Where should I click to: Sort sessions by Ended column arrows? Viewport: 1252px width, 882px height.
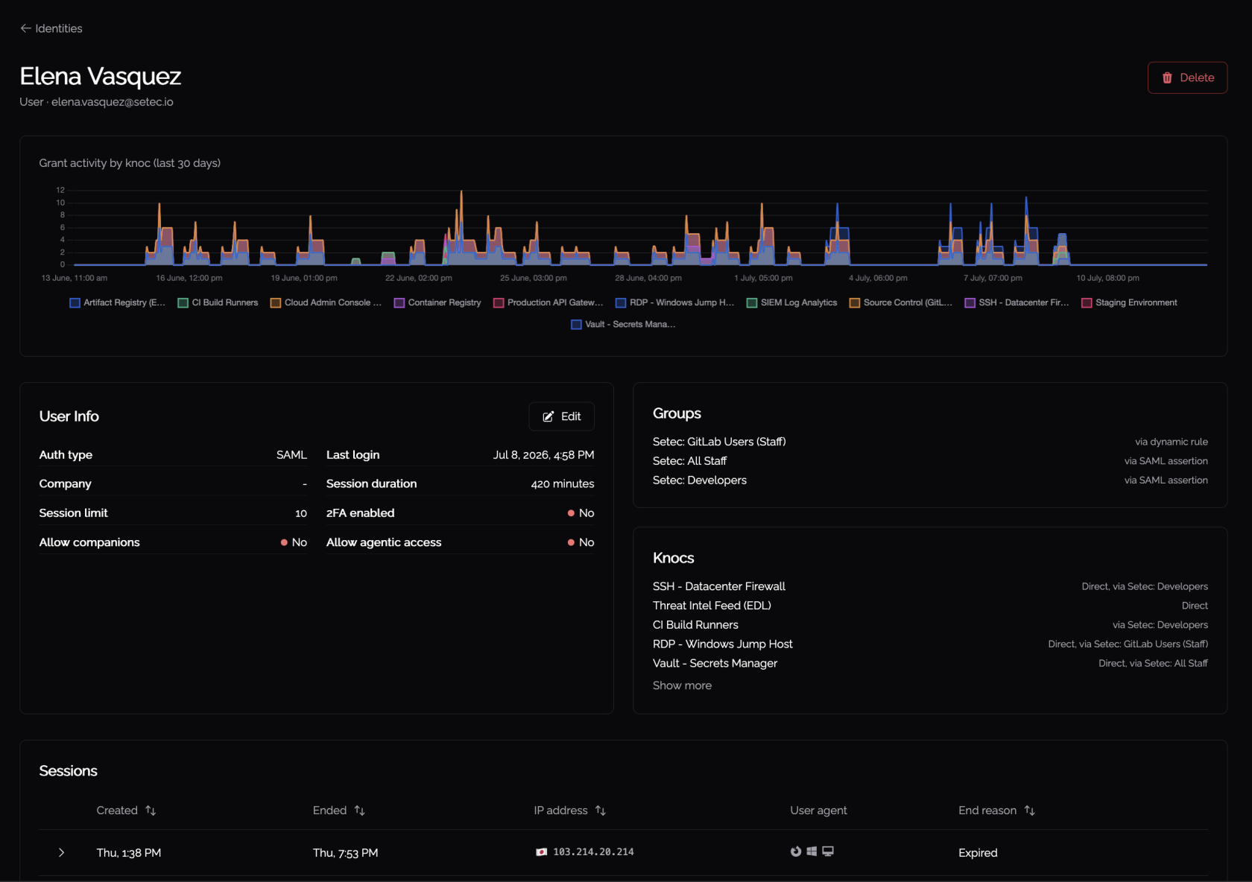[x=359, y=810]
